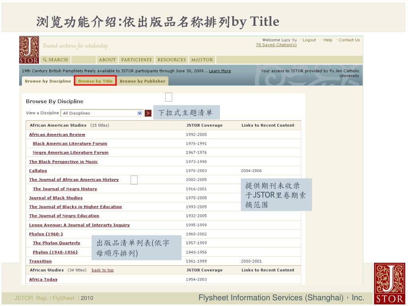This screenshot has height=306, width=408.
Task: Click the back to top link
Action: [x=102, y=270]
